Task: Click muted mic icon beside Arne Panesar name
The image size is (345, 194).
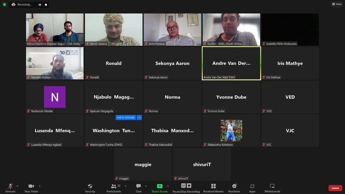Action: (146, 44)
